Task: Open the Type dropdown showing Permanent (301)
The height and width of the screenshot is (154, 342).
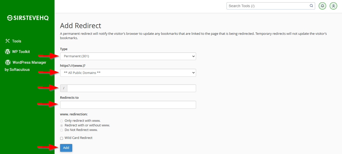Action: point(128,56)
